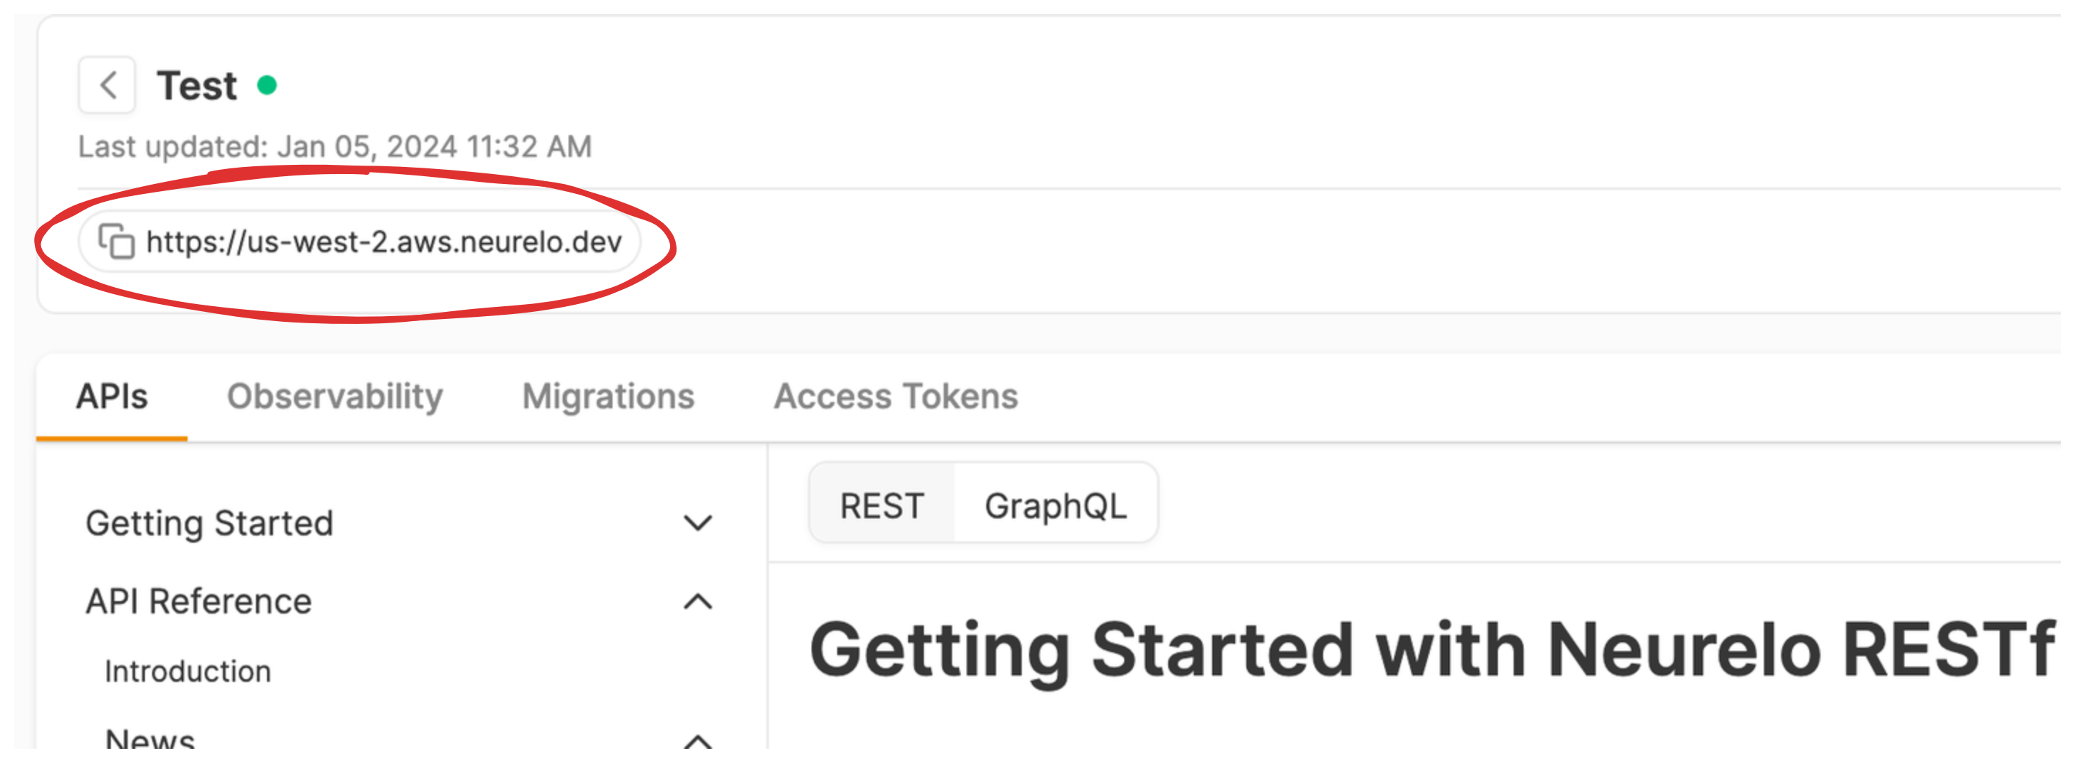Screen dimensions: 2075x763
Task: Select API Reference in the sidebar
Action: tap(198, 602)
